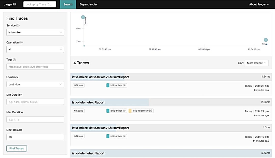Viewport: 275px width, 158px height.
Task: Click istio-mixer (5) service tag in 1.3ms trace
Action: tap(117, 136)
